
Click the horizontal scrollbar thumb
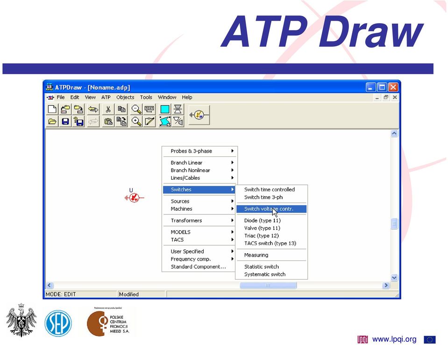268,285
